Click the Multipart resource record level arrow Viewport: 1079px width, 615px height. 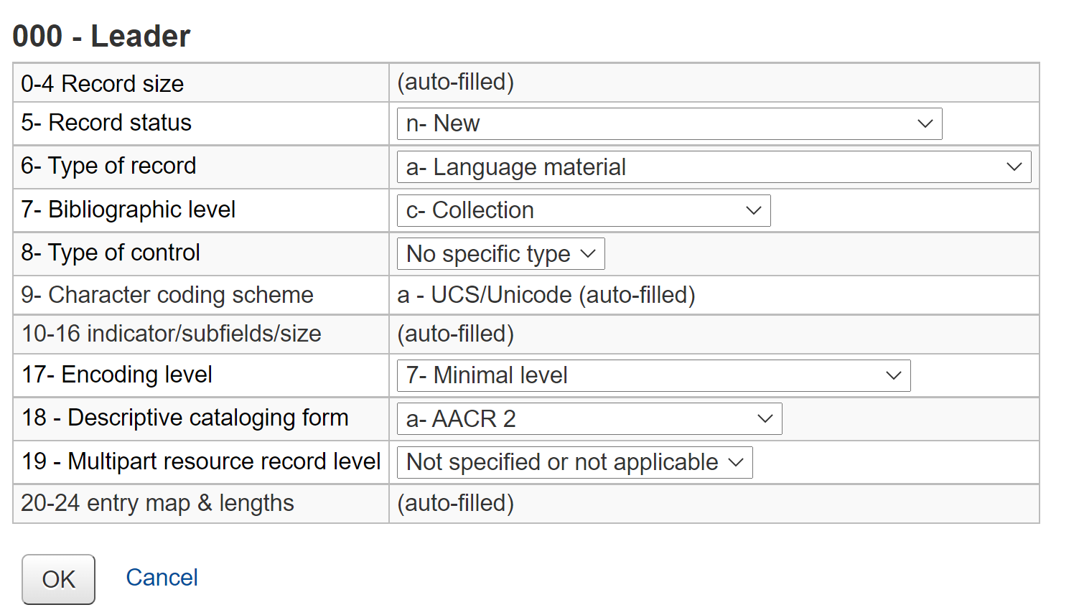point(734,462)
